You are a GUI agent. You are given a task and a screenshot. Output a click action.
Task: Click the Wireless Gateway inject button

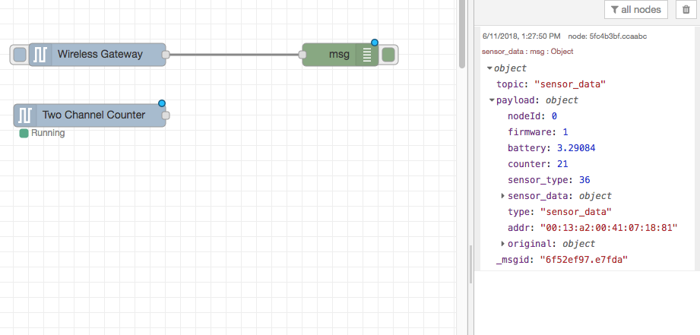(x=19, y=55)
